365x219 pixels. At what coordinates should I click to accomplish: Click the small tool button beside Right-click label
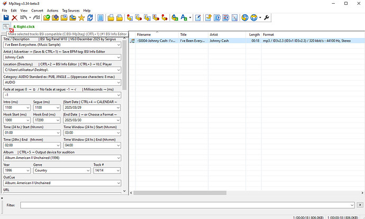click(x=6, y=26)
